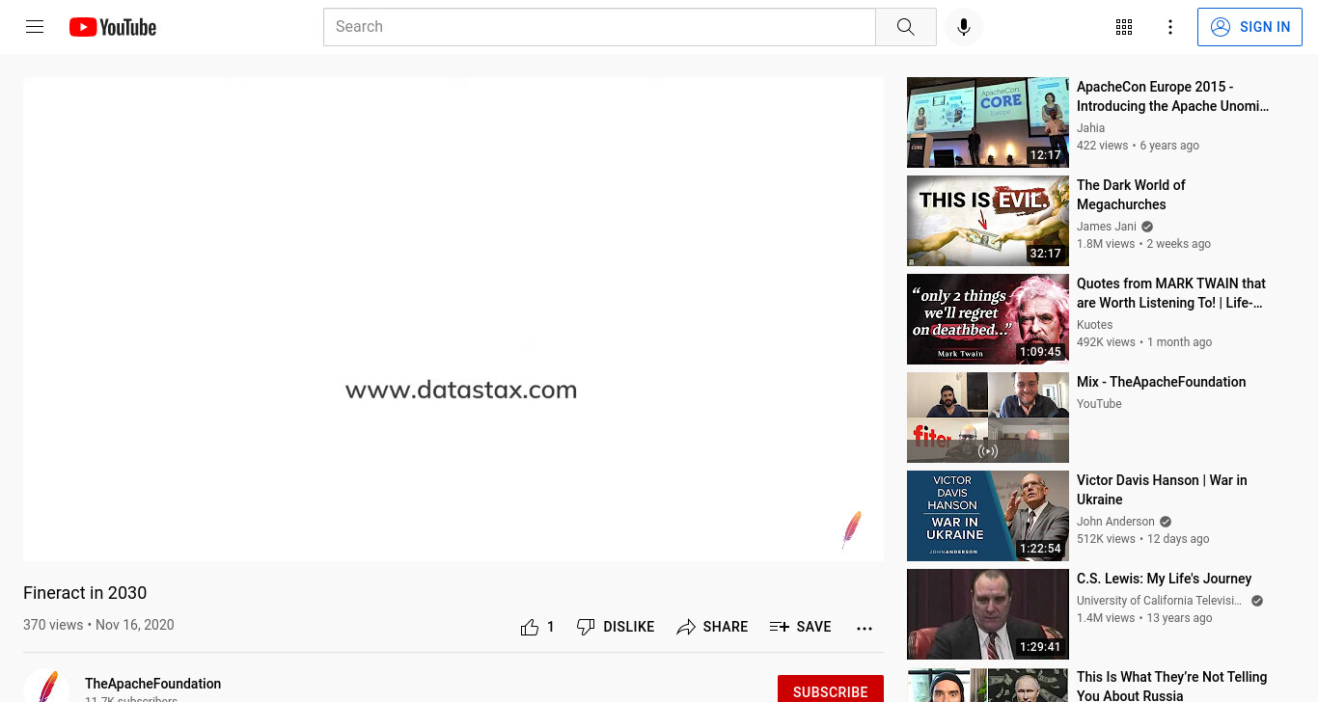Open more actions ellipsis below video
1318x702 pixels.
pos(865,628)
